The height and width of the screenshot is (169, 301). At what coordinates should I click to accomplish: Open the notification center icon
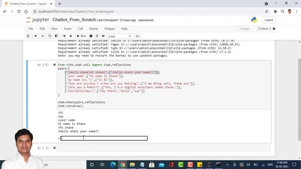294,165
